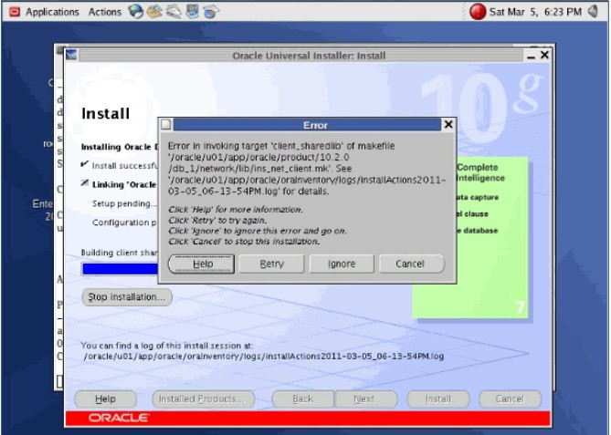Cancel the installation from Error dialog
Screen dimensions: 611x435
click(412, 264)
